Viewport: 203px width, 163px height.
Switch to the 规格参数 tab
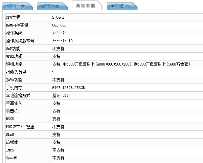[x=18, y=6]
